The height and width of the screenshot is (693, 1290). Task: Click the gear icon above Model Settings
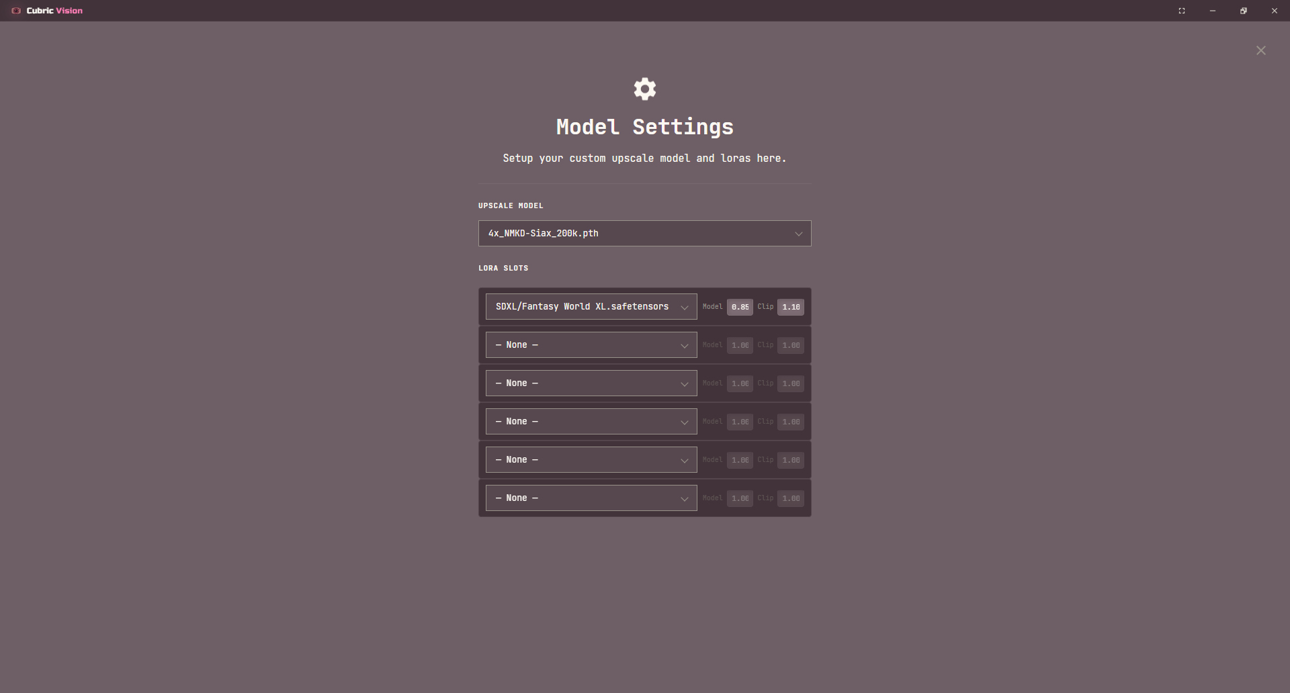[x=645, y=89]
